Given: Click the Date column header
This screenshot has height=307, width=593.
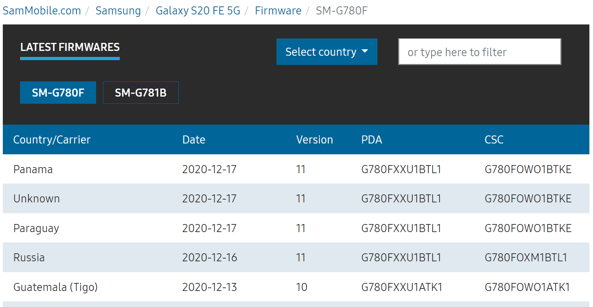Looking at the screenshot, I should coord(194,139).
